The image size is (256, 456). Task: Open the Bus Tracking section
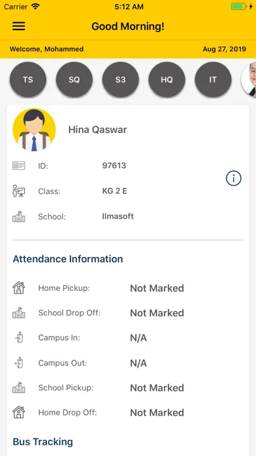pyautogui.click(x=43, y=442)
